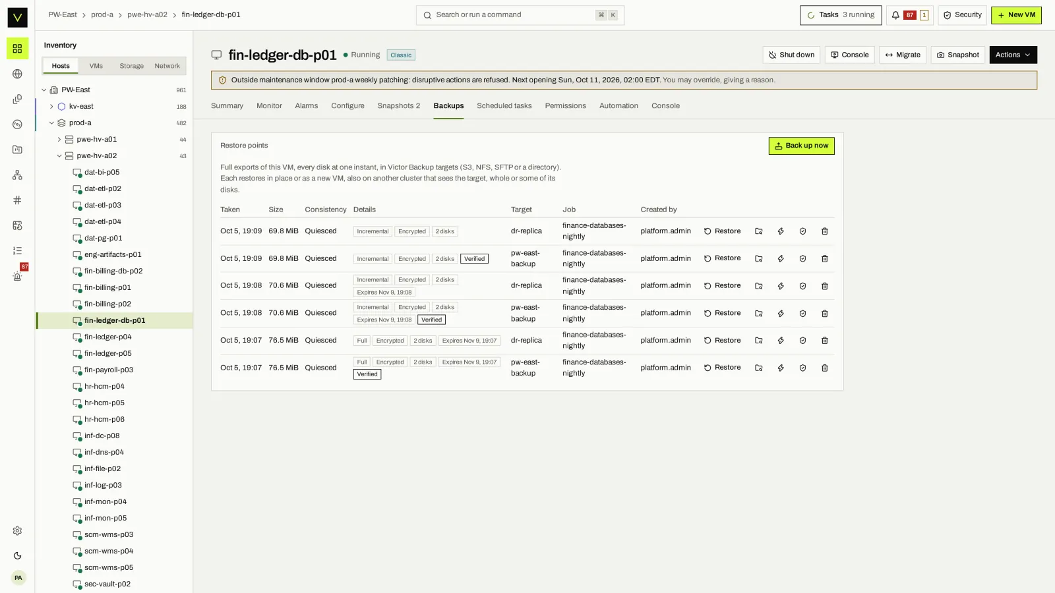Select the VMs inventory tab
The width and height of the screenshot is (1055, 593).
pos(96,66)
